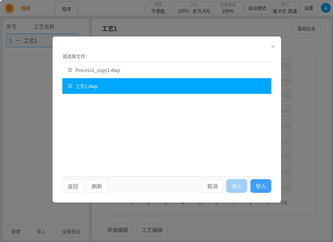333x242 pixels.
Task: Click the user avatar icon A
Action: tap(325, 8)
